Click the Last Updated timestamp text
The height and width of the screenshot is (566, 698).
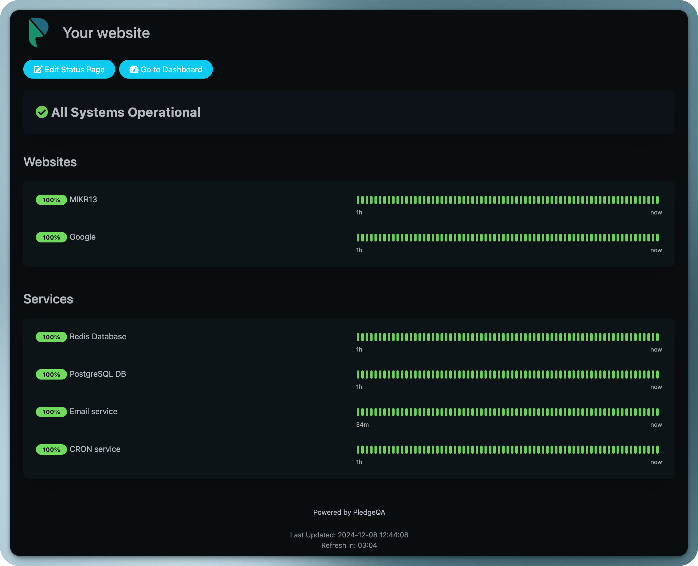point(349,535)
